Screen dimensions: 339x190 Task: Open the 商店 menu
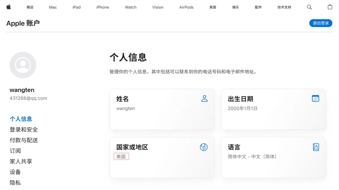tap(30, 7)
